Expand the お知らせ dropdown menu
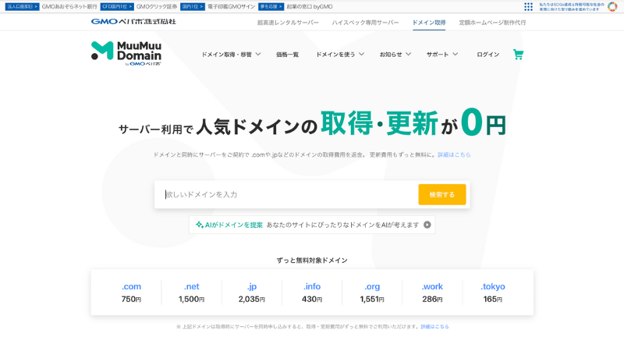 click(x=395, y=55)
